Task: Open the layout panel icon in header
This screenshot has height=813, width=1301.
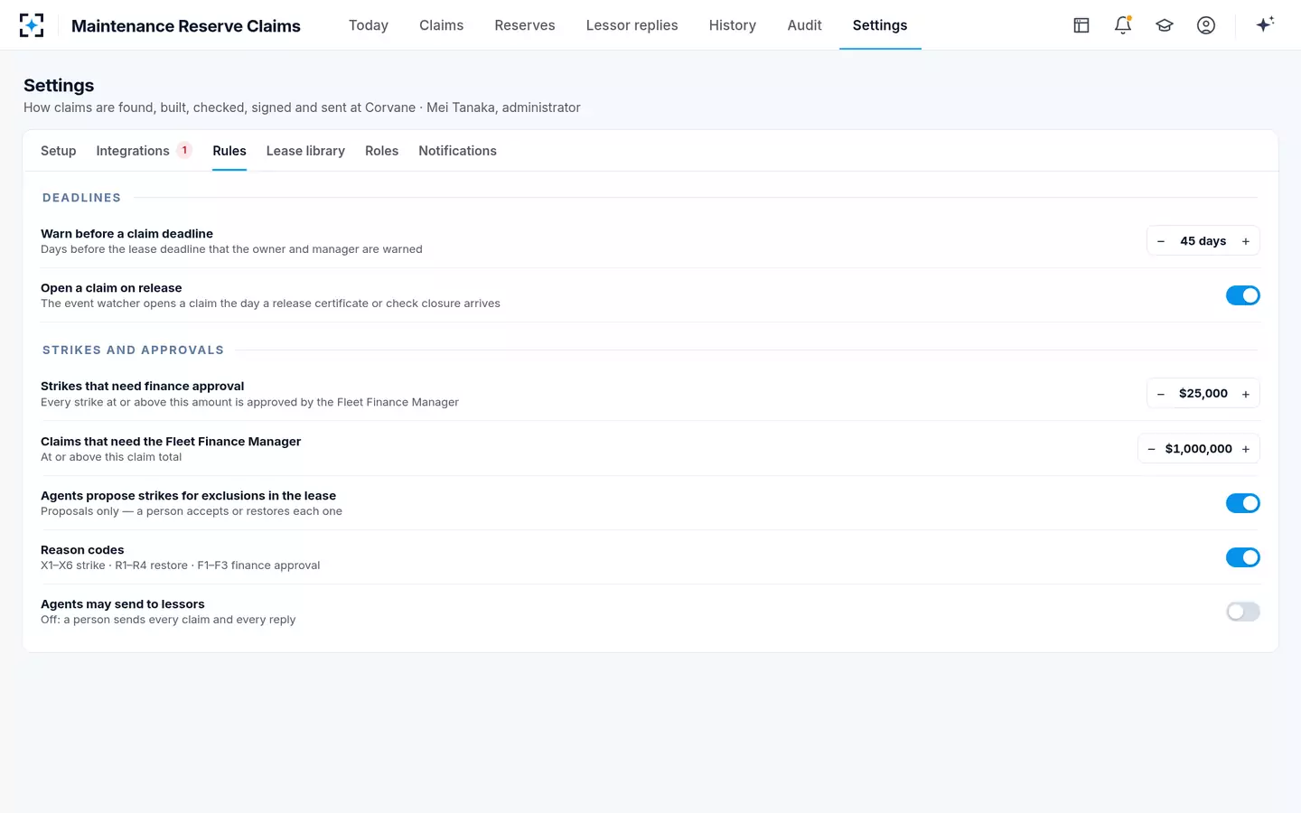Action: pyautogui.click(x=1081, y=25)
